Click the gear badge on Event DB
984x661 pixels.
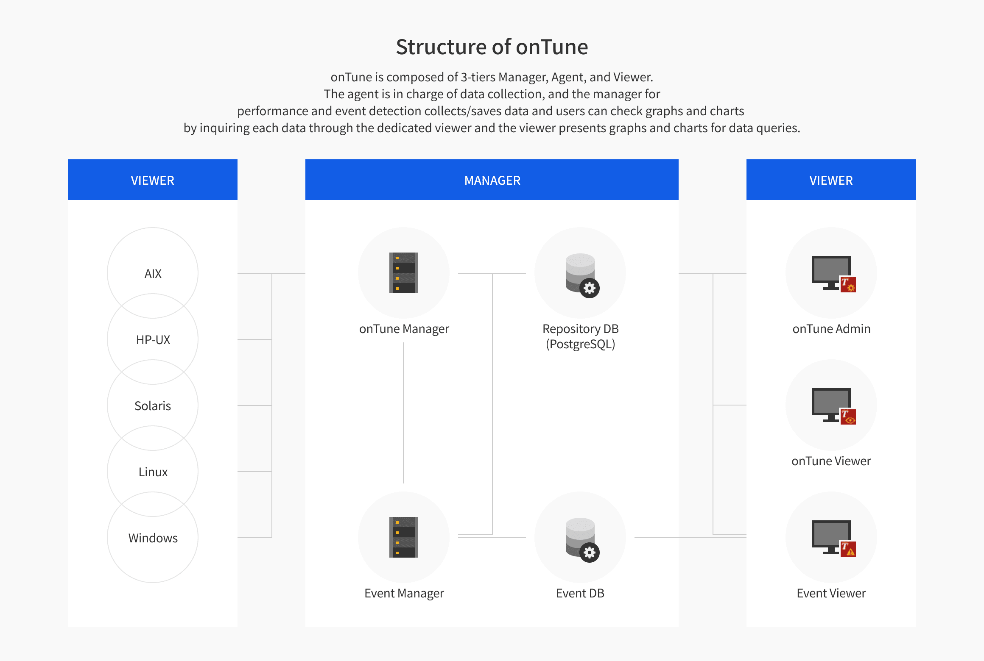click(590, 553)
